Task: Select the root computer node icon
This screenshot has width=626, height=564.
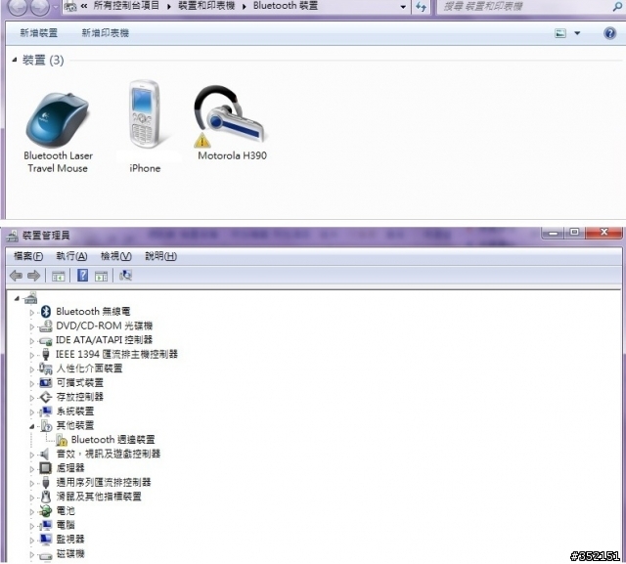Action: point(30,297)
